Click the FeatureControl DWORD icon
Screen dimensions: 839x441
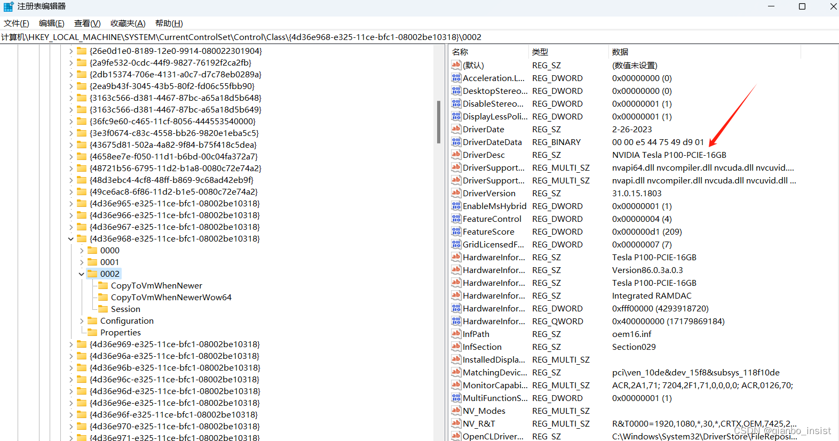pyautogui.click(x=456, y=219)
